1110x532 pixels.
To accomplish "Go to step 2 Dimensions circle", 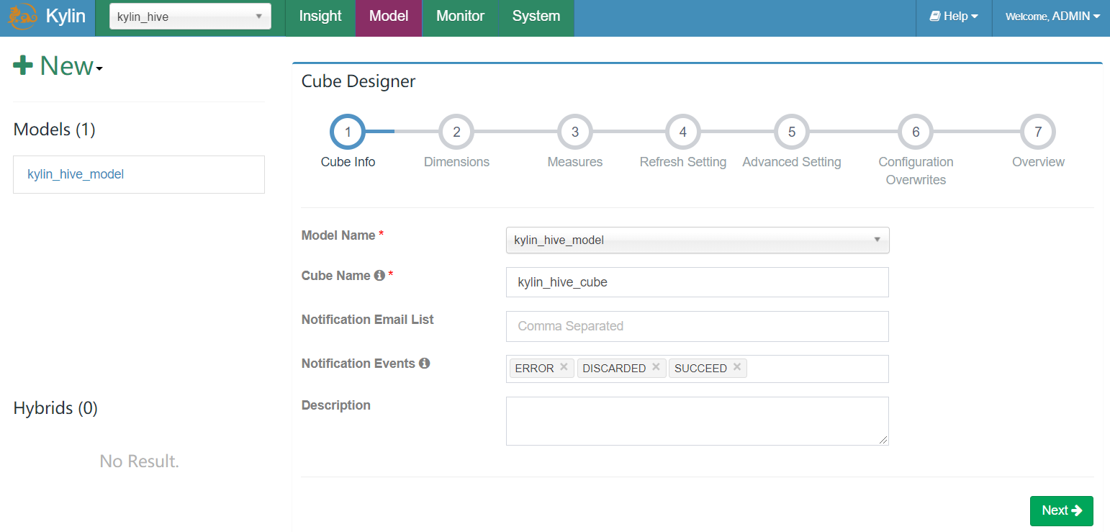I will tap(456, 132).
